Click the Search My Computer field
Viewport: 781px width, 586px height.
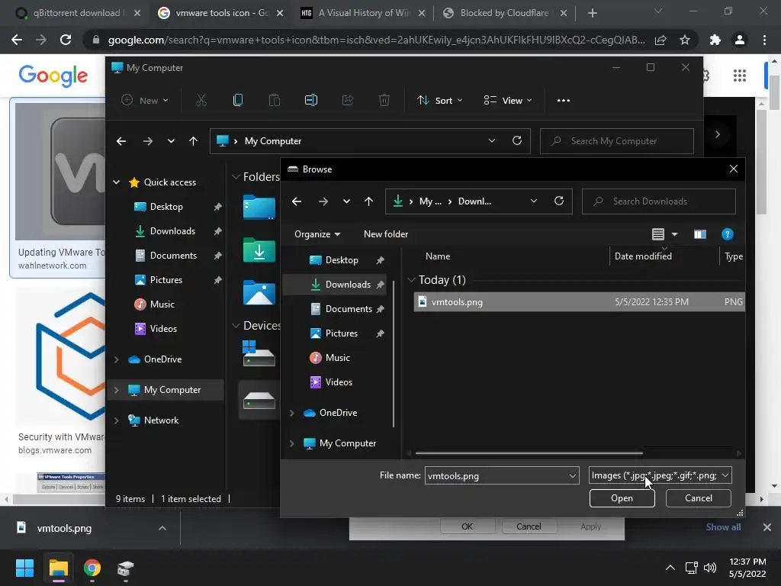click(616, 141)
